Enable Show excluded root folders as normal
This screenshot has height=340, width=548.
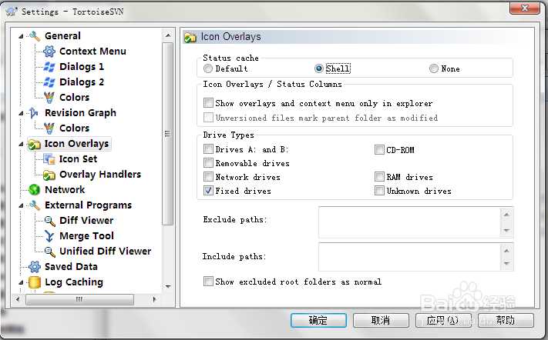click(208, 281)
